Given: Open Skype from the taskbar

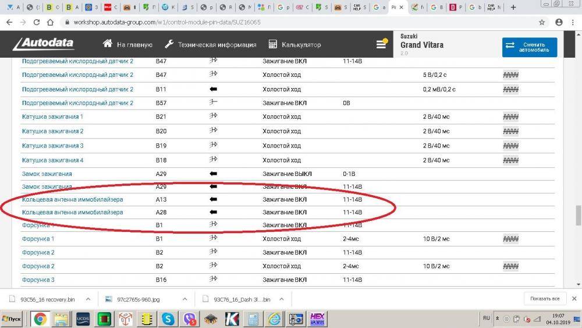Looking at the screenshot, I should [168, 319].
